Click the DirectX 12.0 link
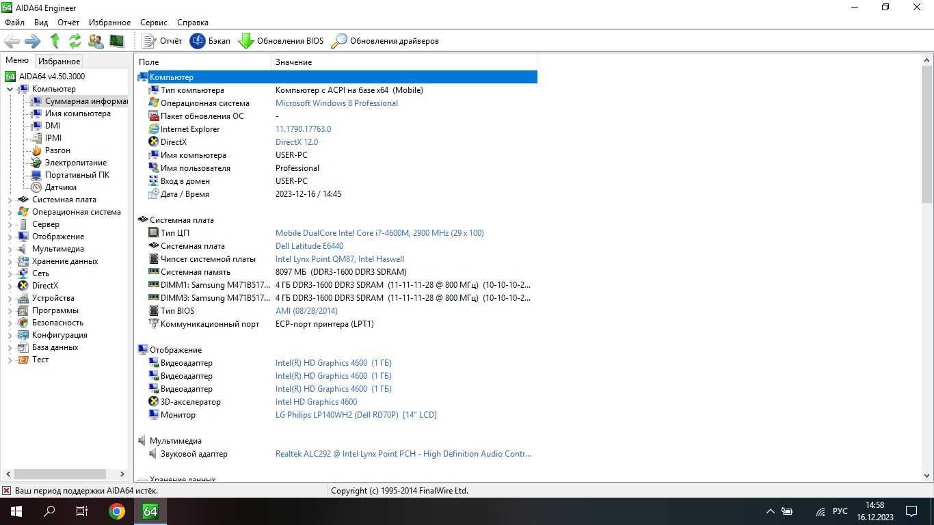 (297, 142)
